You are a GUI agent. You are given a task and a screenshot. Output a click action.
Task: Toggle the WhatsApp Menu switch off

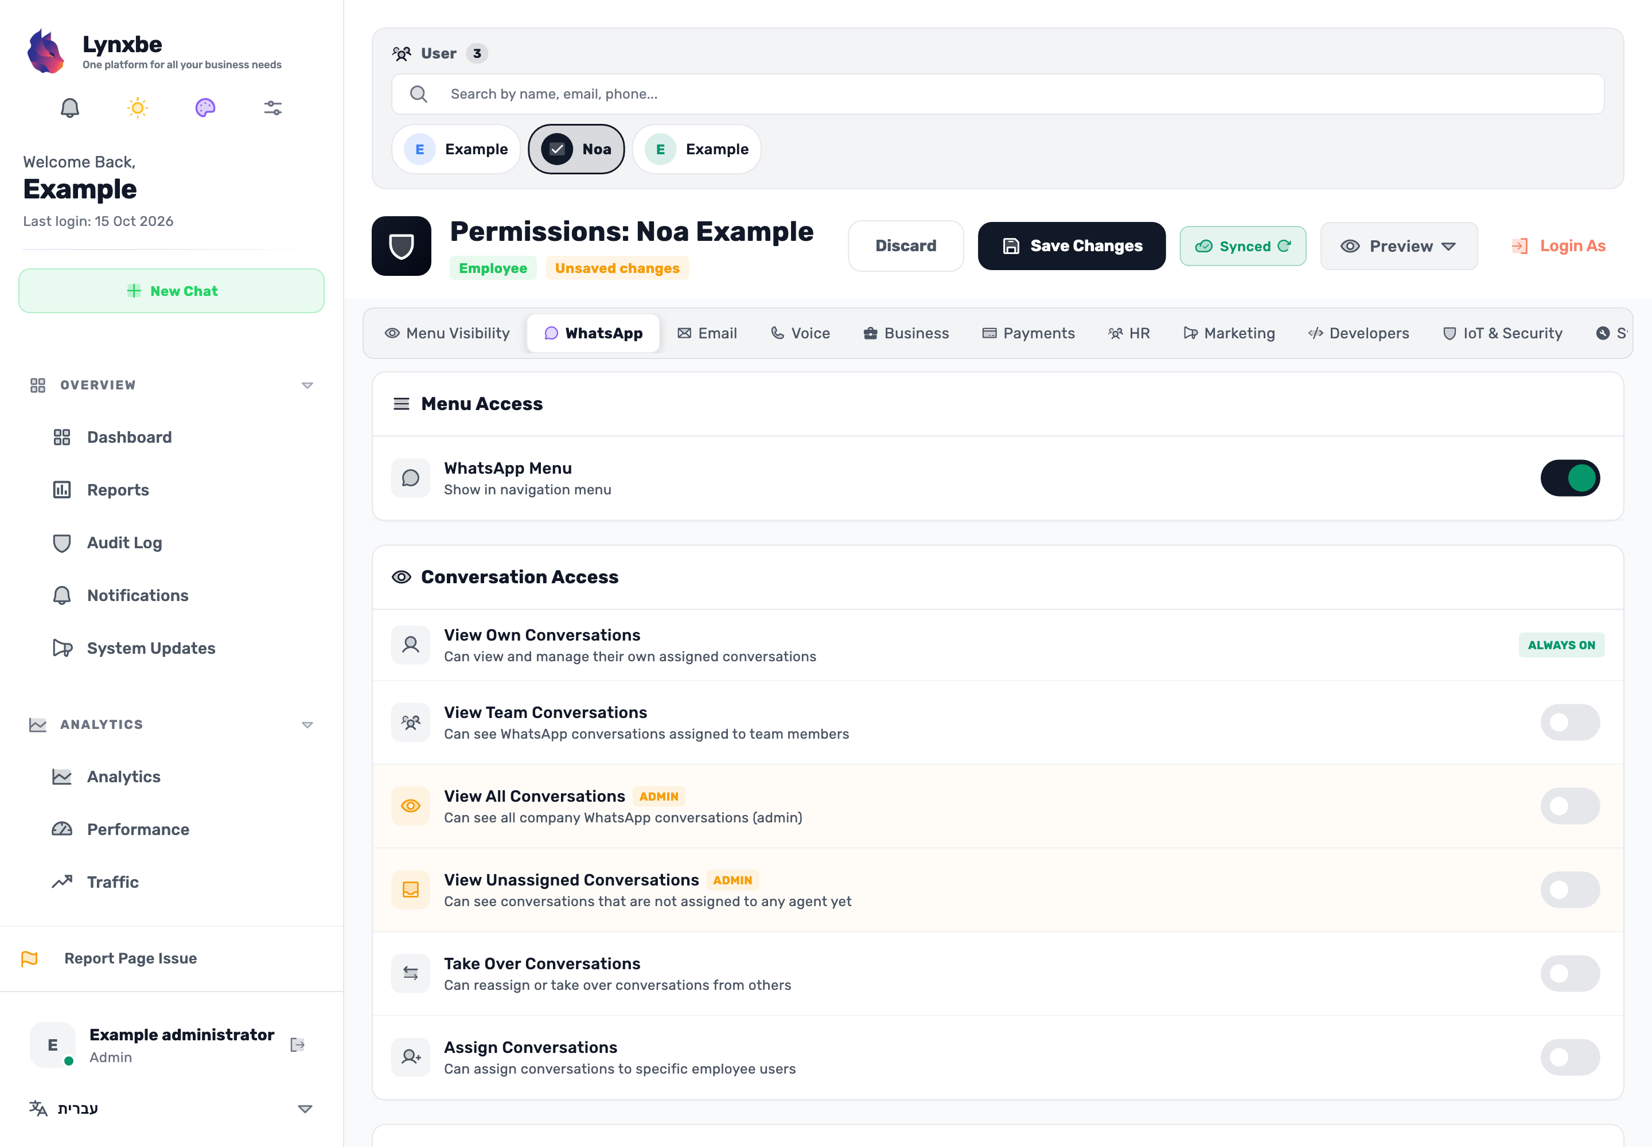[x=1570, y=478]
